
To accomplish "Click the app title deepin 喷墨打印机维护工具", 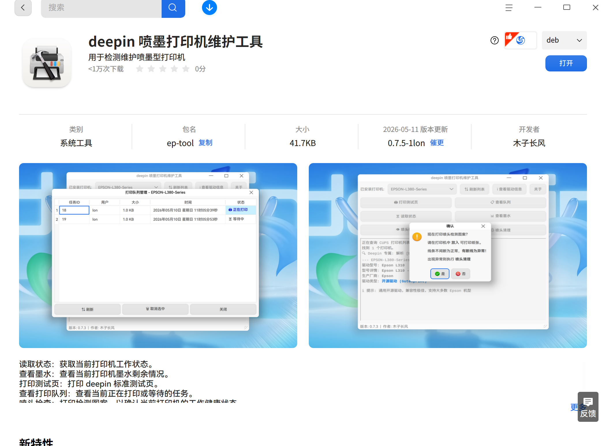I will [175, 41].
